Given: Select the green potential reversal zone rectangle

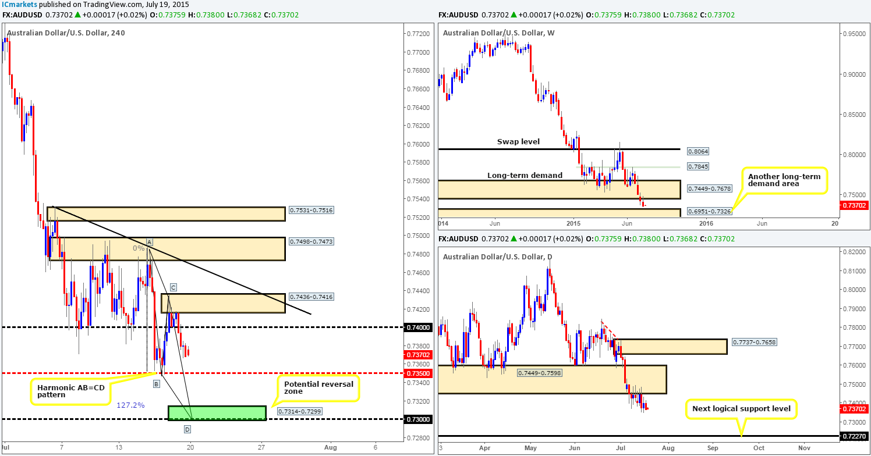Looking at the screenshot, I should click(x=217, y=413).
